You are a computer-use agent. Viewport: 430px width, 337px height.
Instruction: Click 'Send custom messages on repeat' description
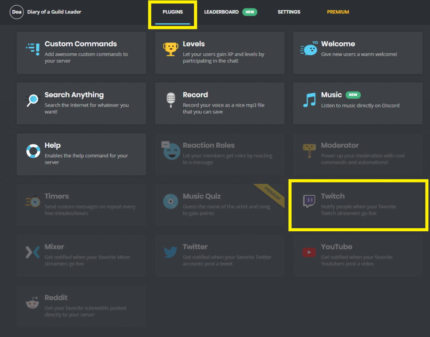pos(90,210)
